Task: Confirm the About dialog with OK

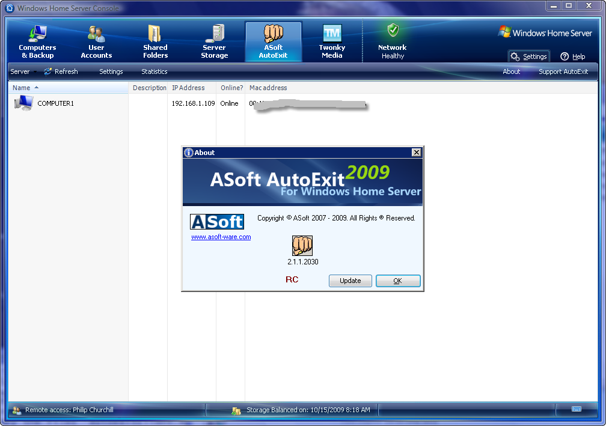Action: coord(398,281)
